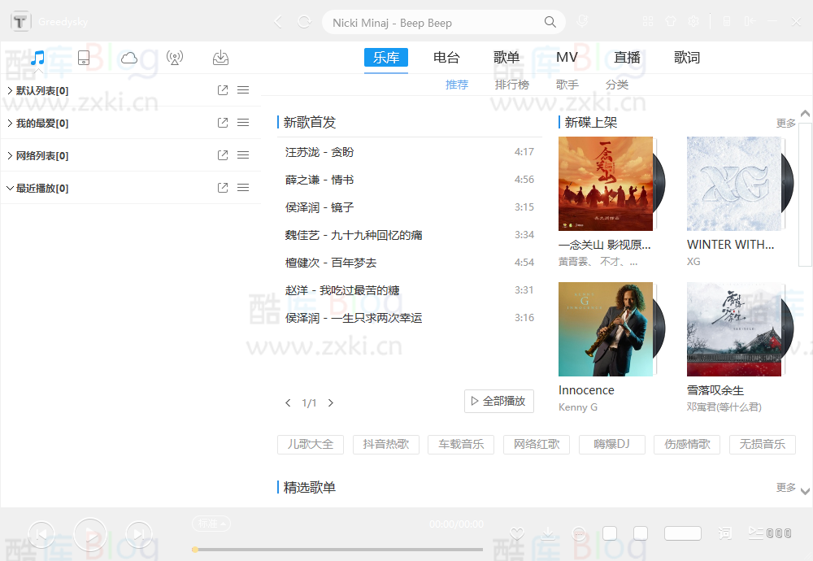Click the 全部播放 button
Screen dimensions: 813x561
tap(498, 401)
